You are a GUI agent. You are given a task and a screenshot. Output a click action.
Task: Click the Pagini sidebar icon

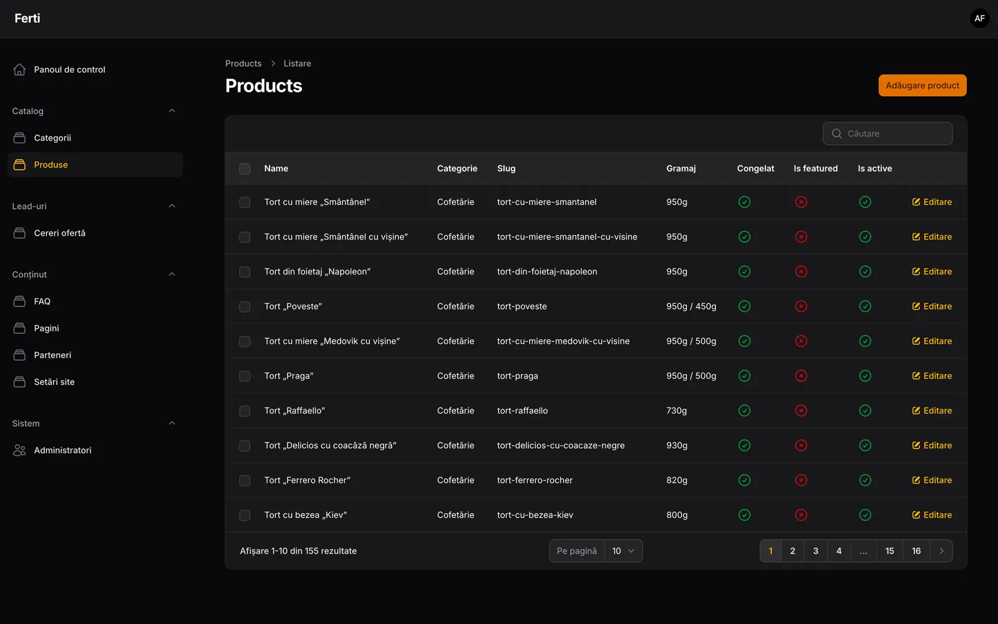tap(19, 328)
